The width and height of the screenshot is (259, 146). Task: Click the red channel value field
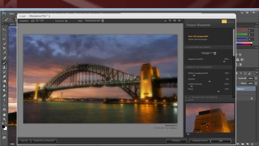pos(251,31)
